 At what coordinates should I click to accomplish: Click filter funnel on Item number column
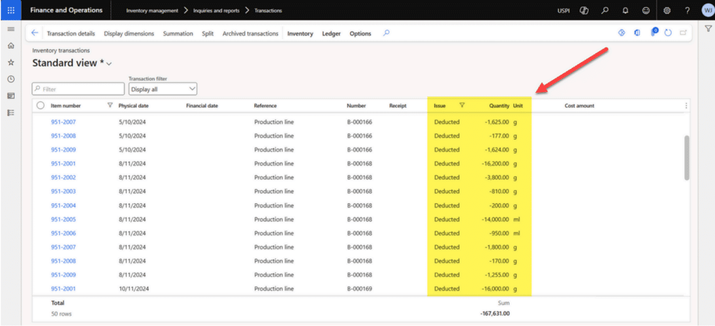pos(110,105)
